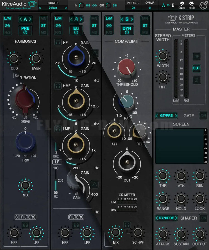209x250 pixels.
Task: Select MN mode in the EQ module
Action: coord(94,18)
